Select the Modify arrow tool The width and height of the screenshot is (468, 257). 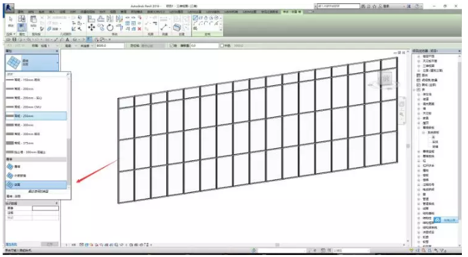point(11,20)
